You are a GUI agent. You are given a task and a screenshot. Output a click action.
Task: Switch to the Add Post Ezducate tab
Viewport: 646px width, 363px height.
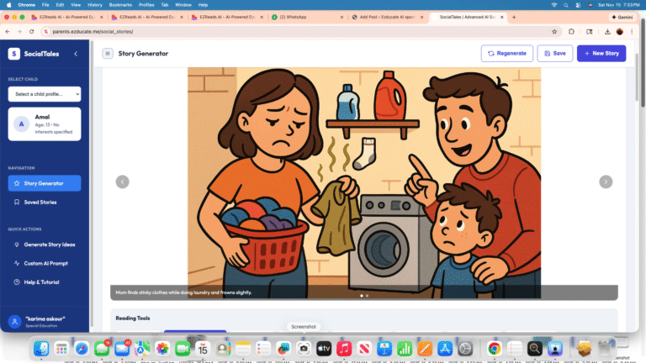[386, 18]
